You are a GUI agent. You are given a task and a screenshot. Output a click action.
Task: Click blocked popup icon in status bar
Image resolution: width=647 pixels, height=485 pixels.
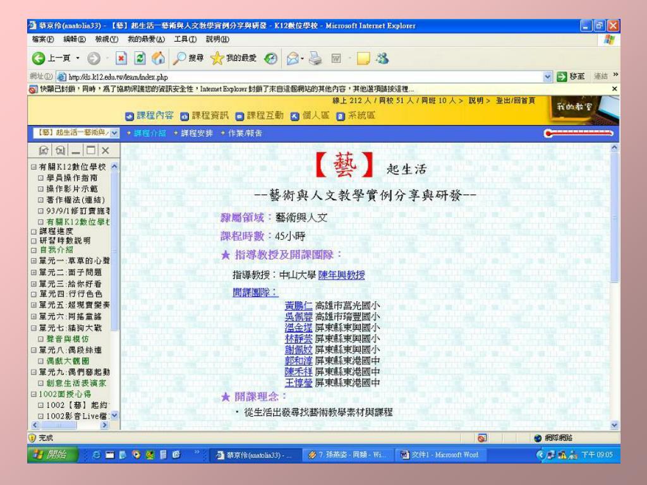482,438
